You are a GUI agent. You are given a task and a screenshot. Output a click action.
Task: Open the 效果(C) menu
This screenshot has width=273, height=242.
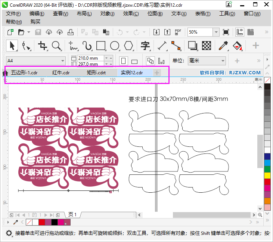pyautogui.click(x=131, y=14)
